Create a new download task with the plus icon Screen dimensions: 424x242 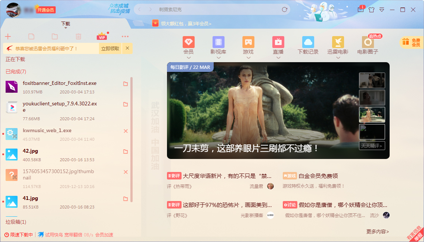(x=8, y=36)
